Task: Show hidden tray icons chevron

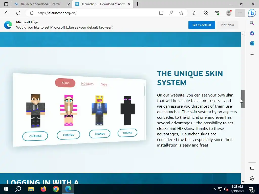Action: 214,189
